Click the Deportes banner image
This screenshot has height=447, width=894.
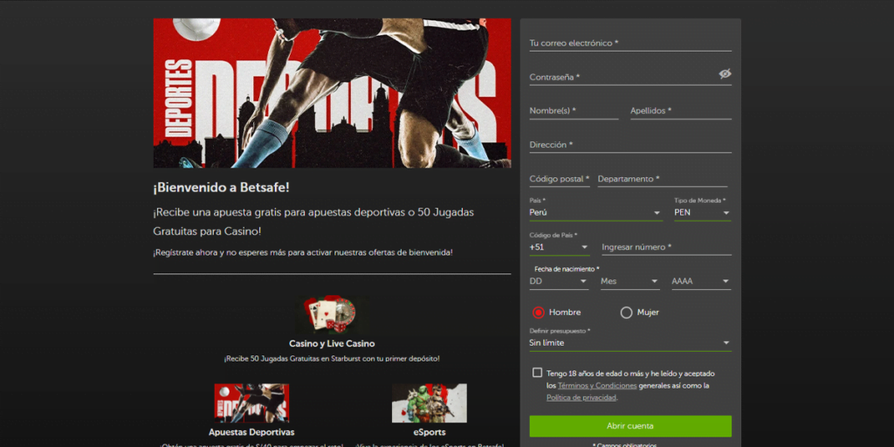(x=332, y=93)
